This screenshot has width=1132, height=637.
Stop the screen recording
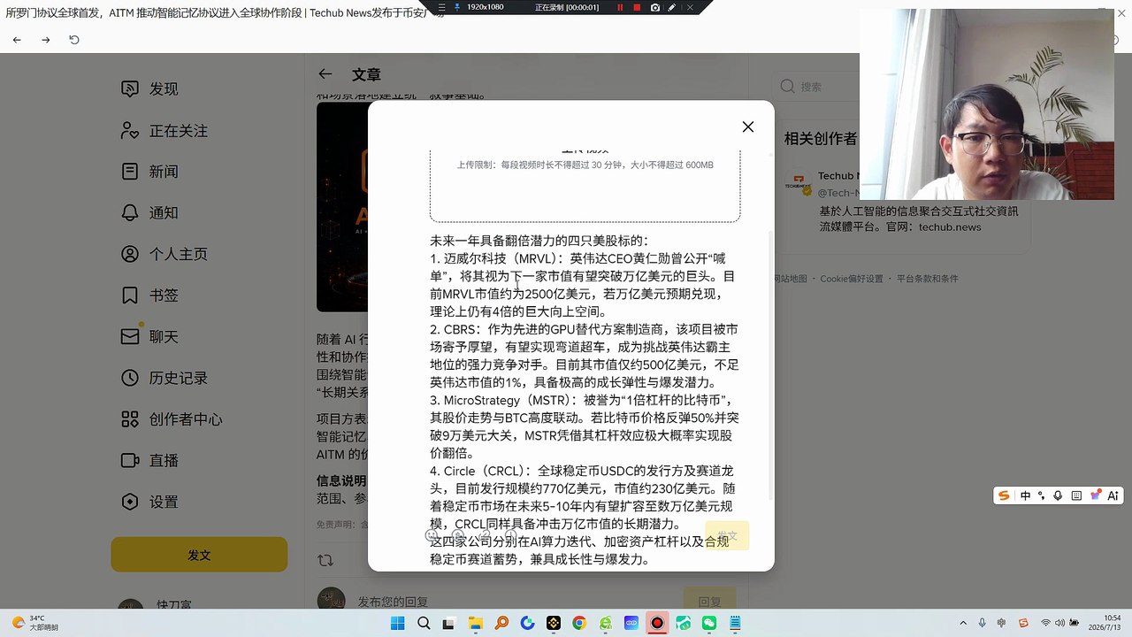click(637, 7)
